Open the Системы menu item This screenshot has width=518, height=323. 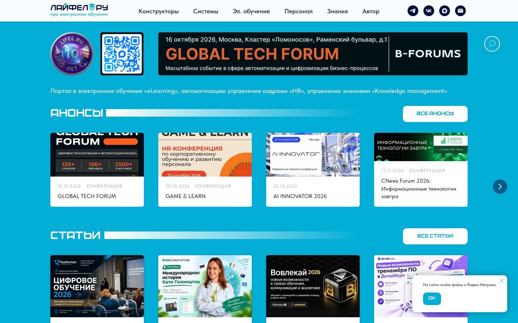click(206, 11)
